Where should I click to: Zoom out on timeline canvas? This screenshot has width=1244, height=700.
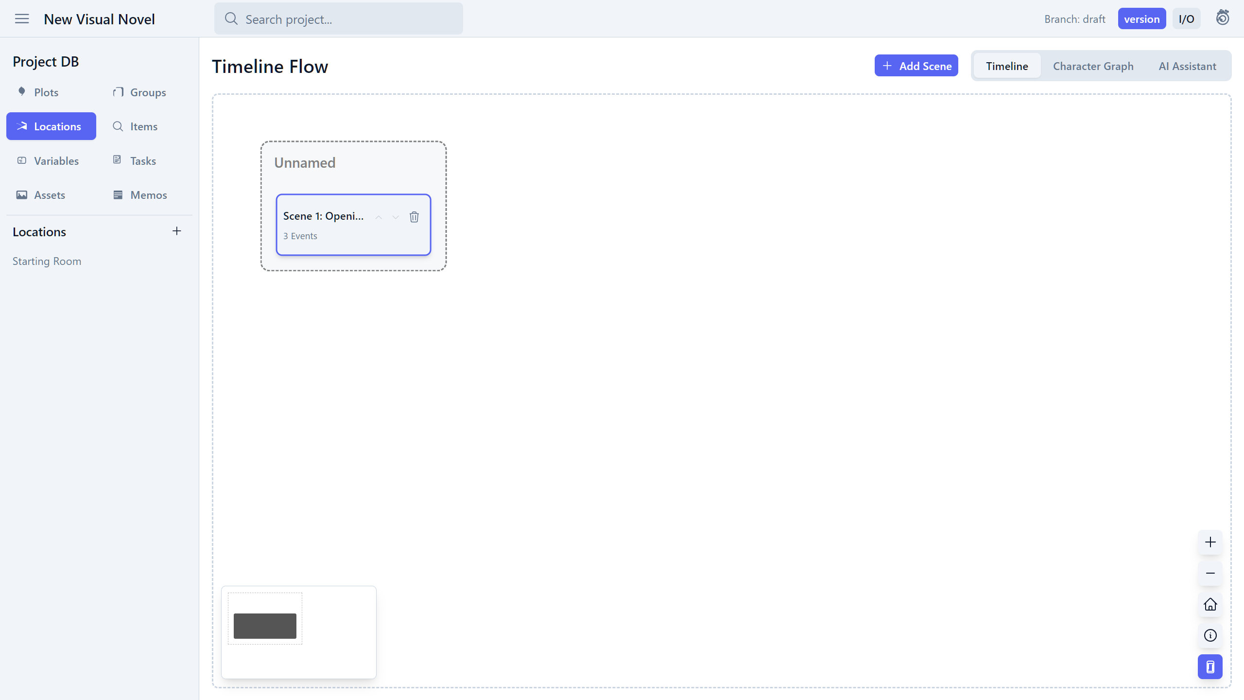point(1210,573)
